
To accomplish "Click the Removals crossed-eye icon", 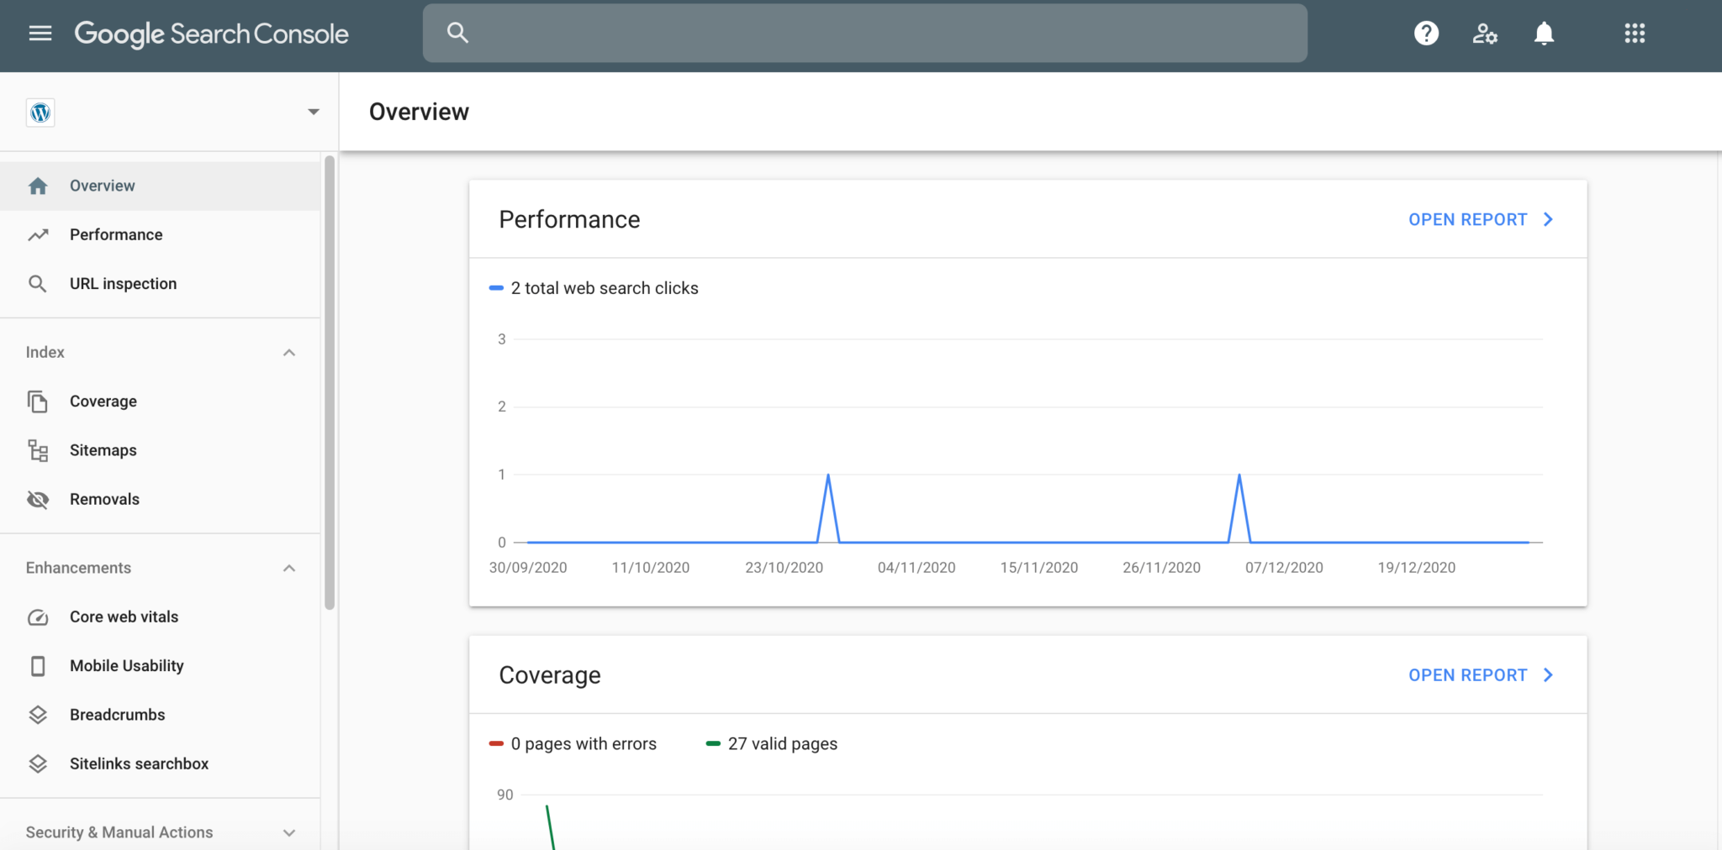I will (38, 500).
